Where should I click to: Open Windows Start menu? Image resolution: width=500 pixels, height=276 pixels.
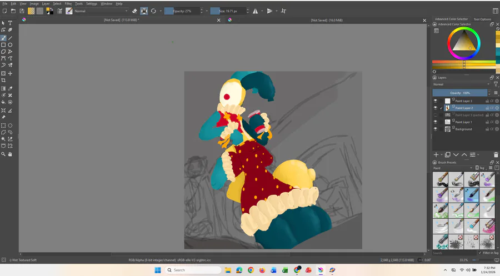coord(158,270)
